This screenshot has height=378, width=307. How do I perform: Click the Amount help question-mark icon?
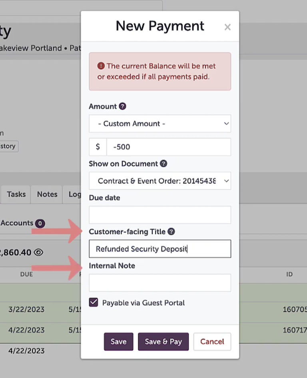pyautogui.click(x=123, y=107)
